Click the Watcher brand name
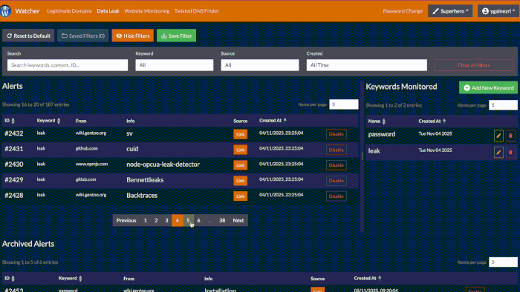520x292 pixels. click(x=27, y=11)
